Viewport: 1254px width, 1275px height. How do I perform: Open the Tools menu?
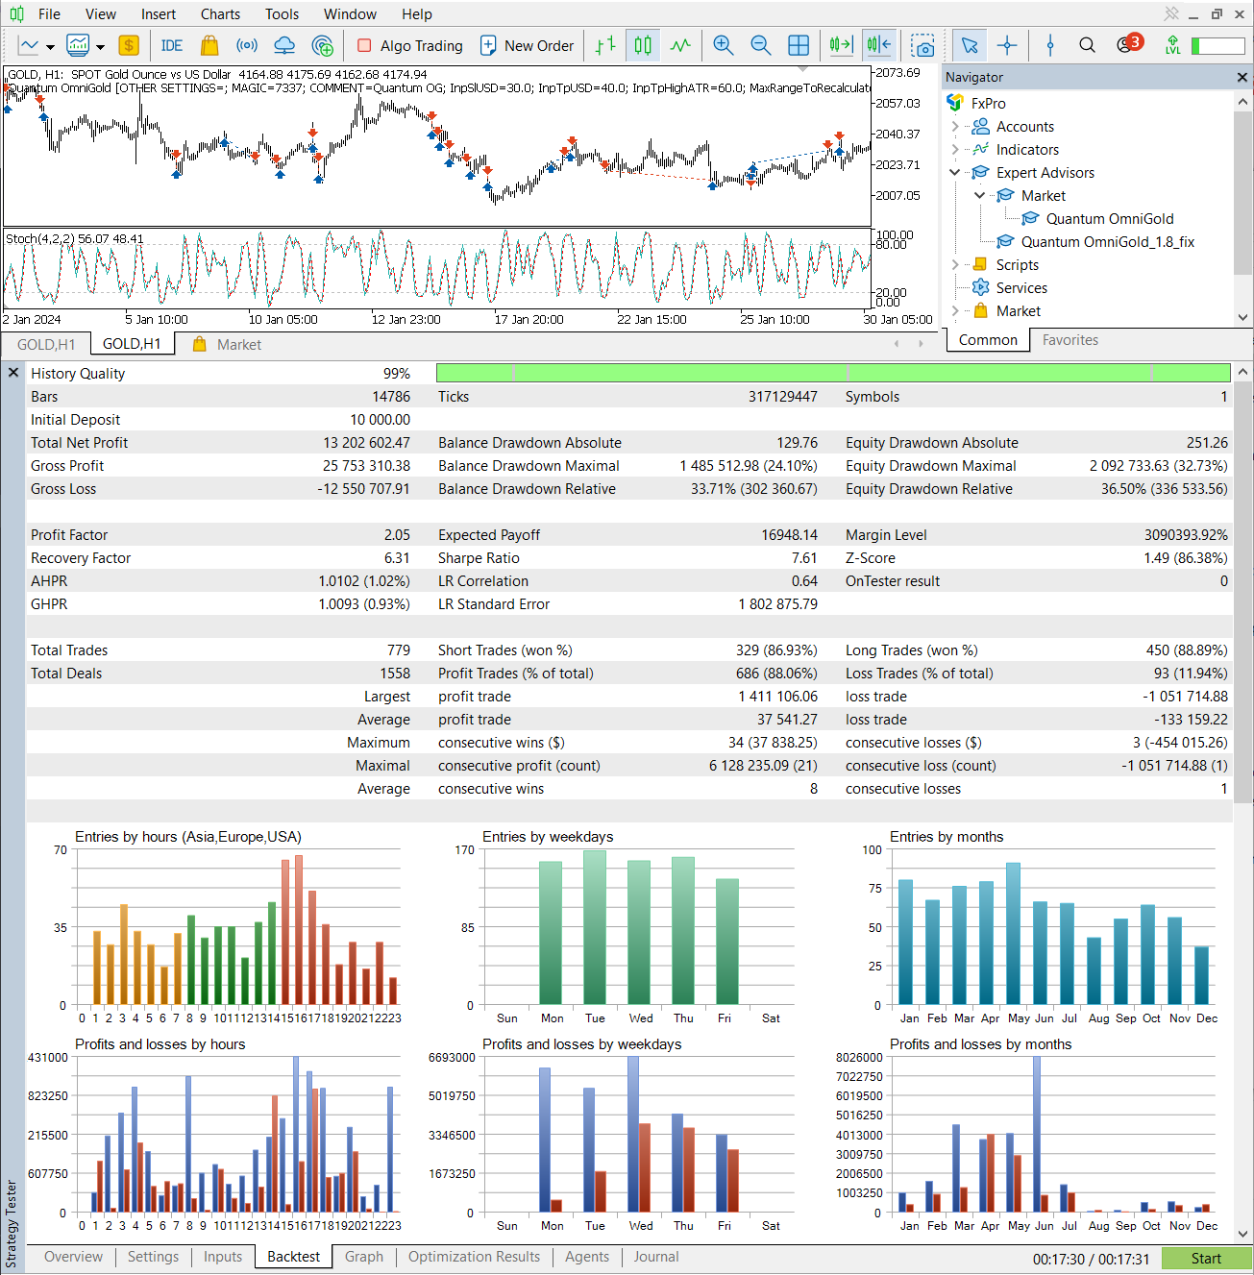coord(282,14)
